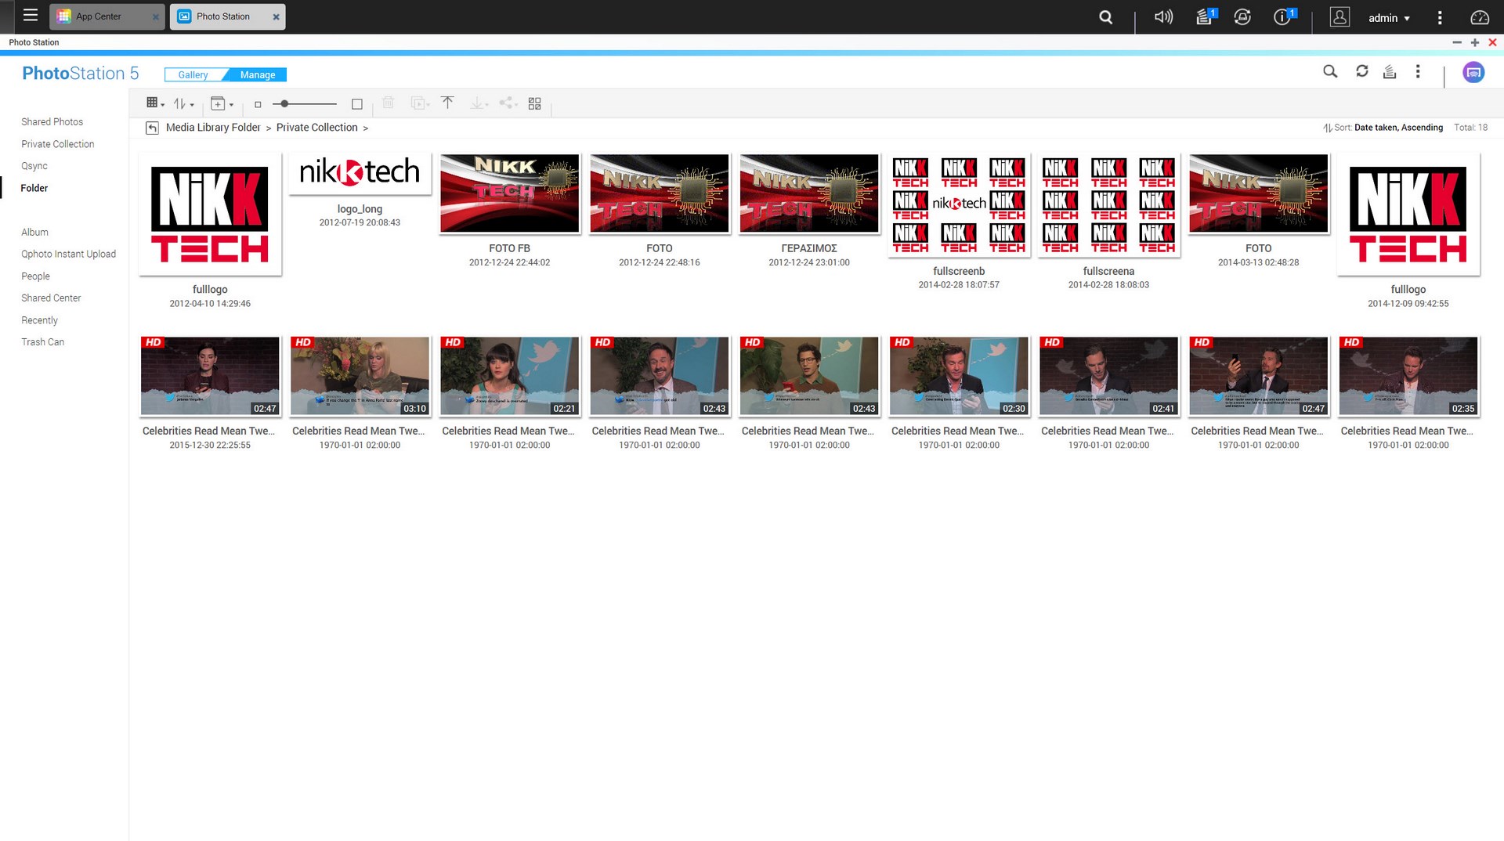
Task: Select the video thumbnail lasting 02:21
Action: pos(510,376)
